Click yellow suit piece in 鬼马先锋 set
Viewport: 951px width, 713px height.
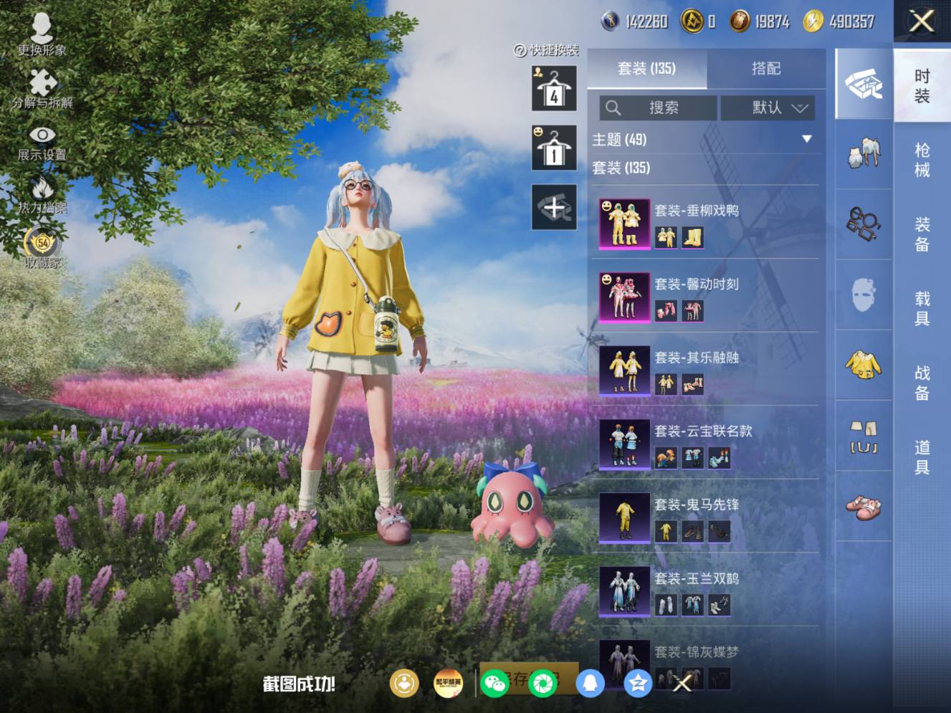click(666, 532)
